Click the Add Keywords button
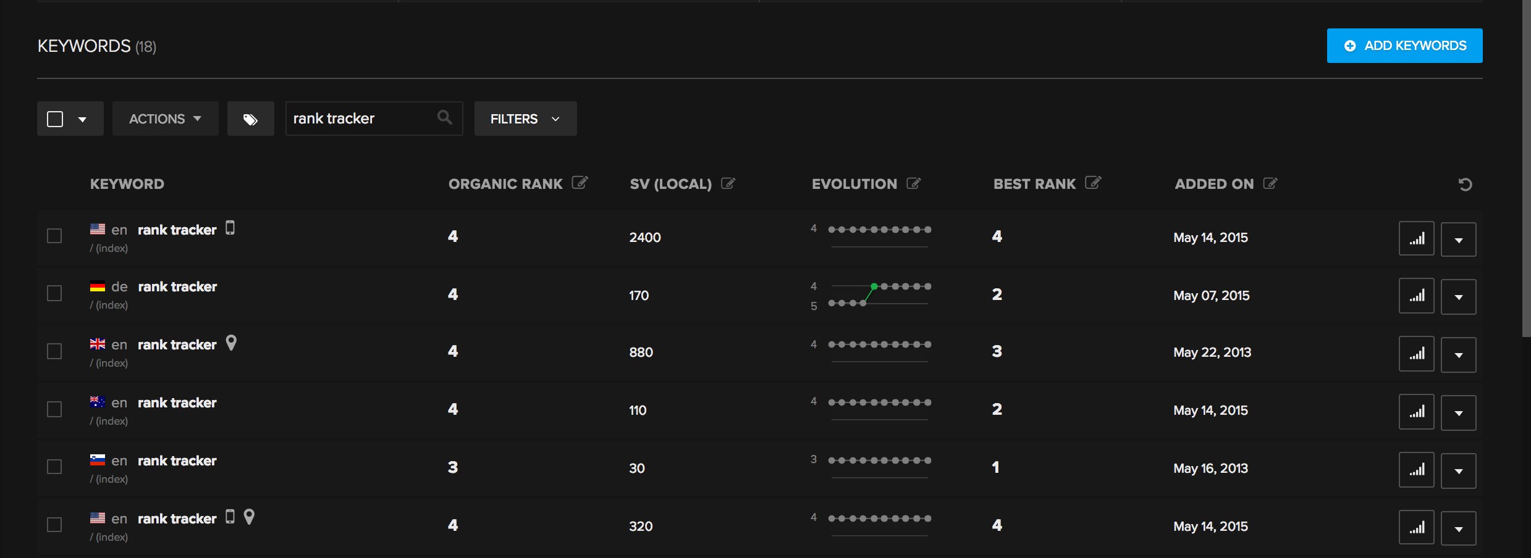 1404,46
